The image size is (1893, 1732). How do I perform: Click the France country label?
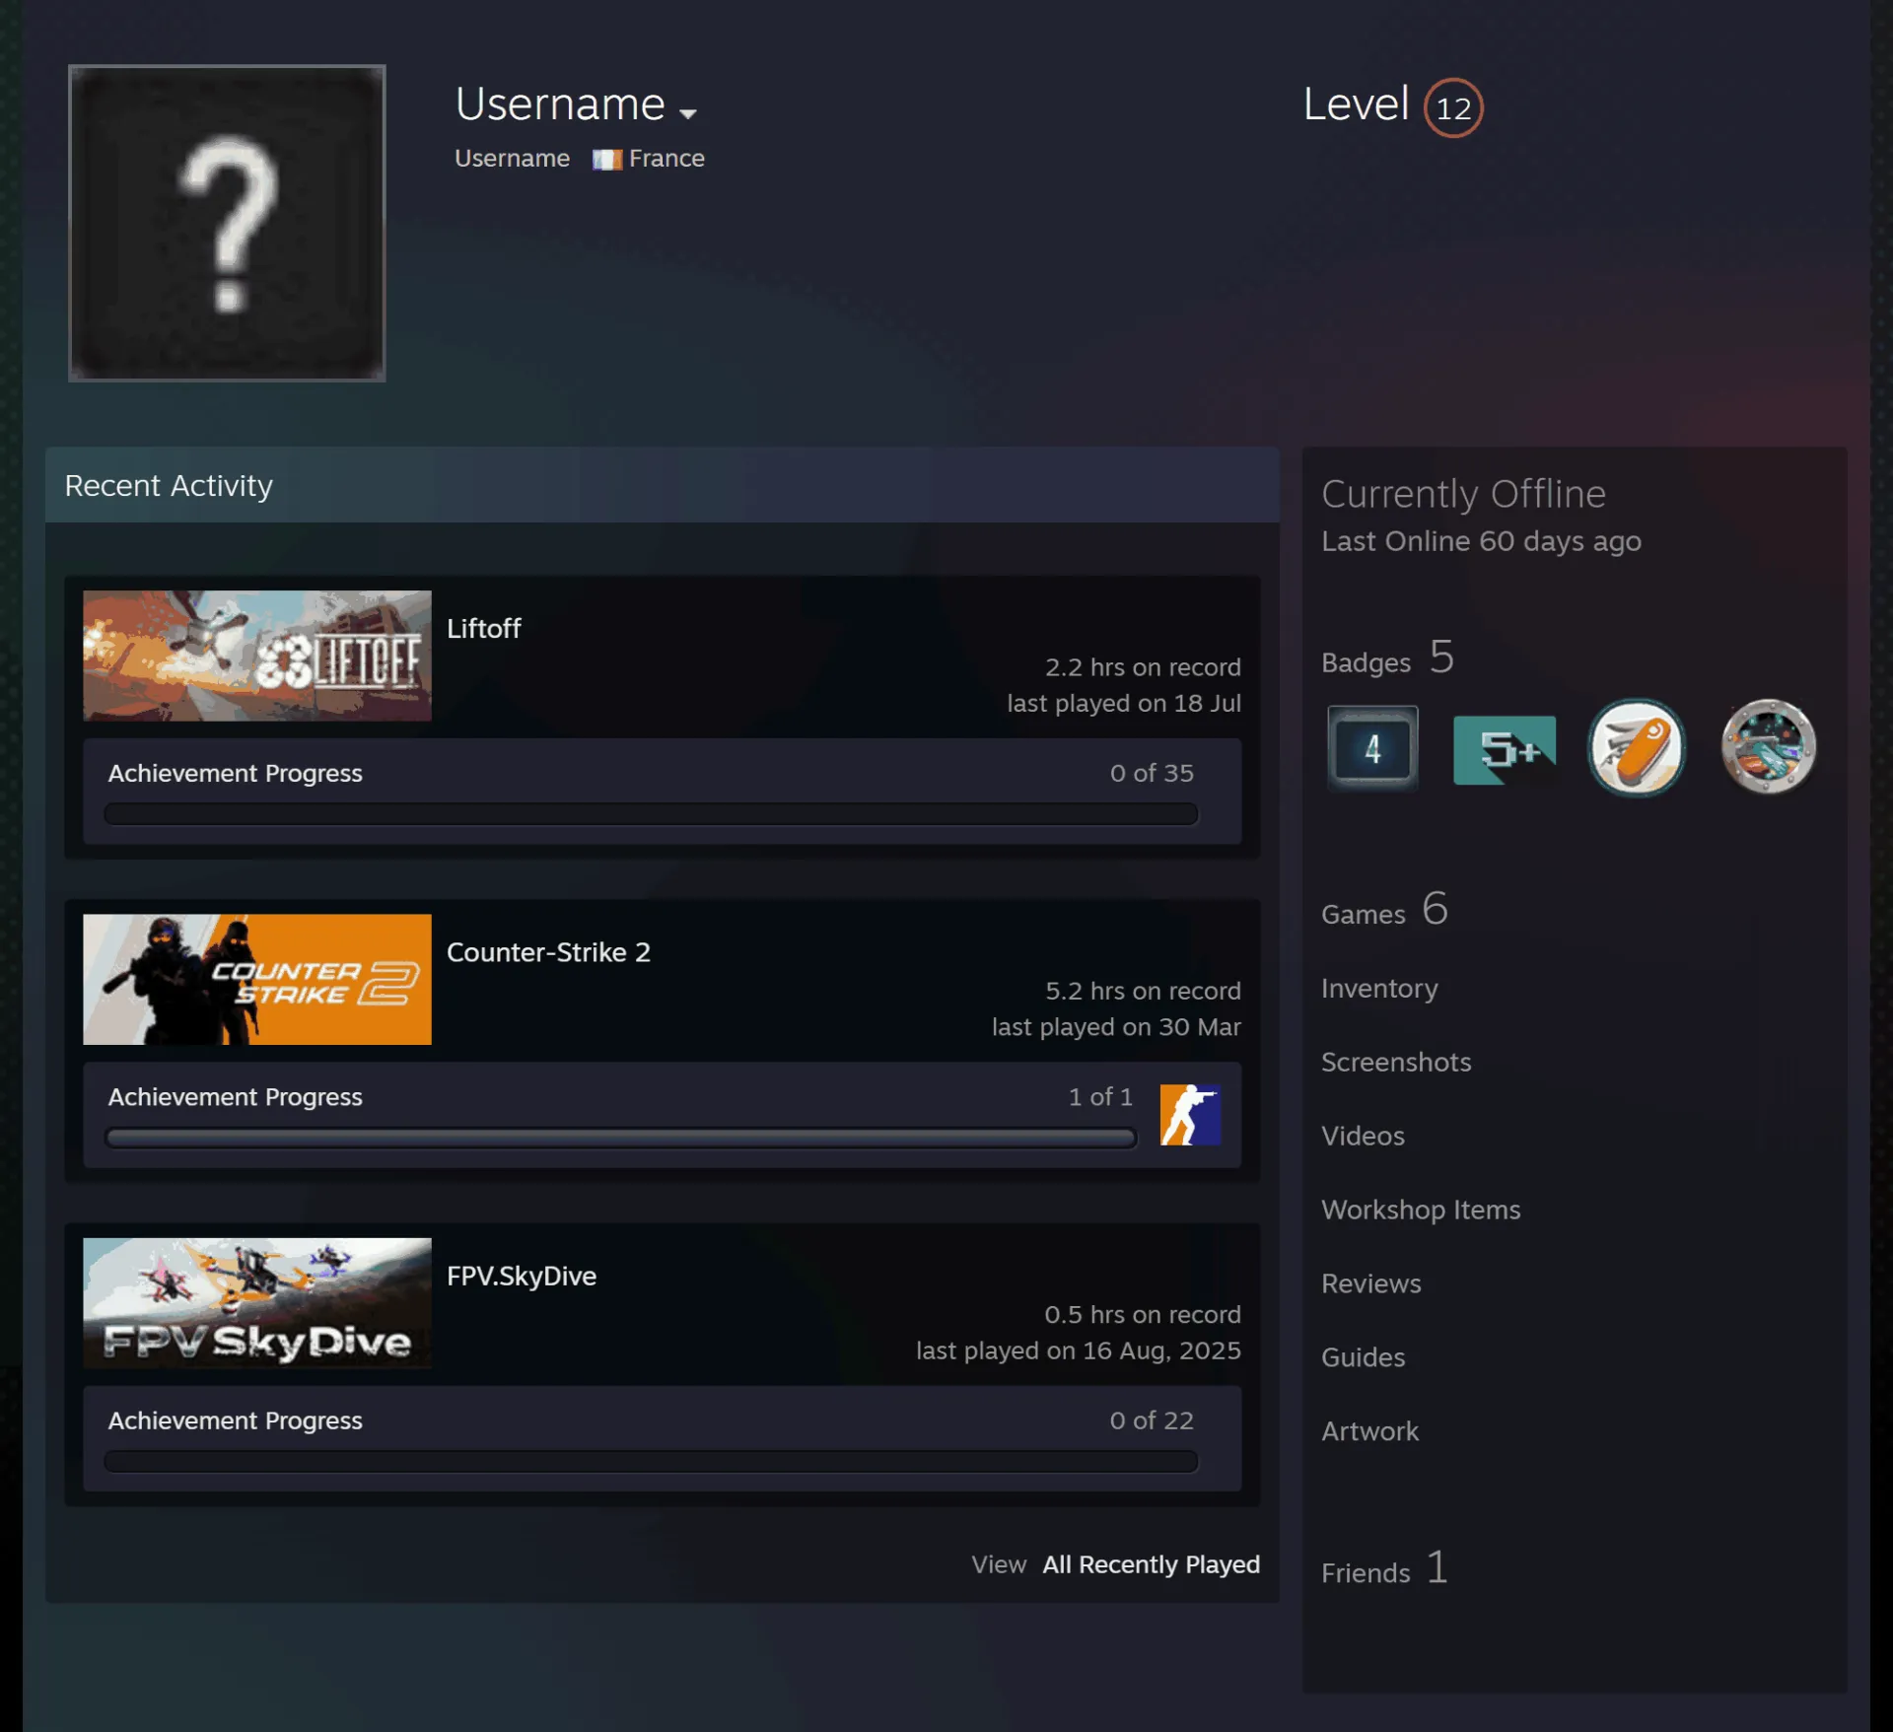666,159
